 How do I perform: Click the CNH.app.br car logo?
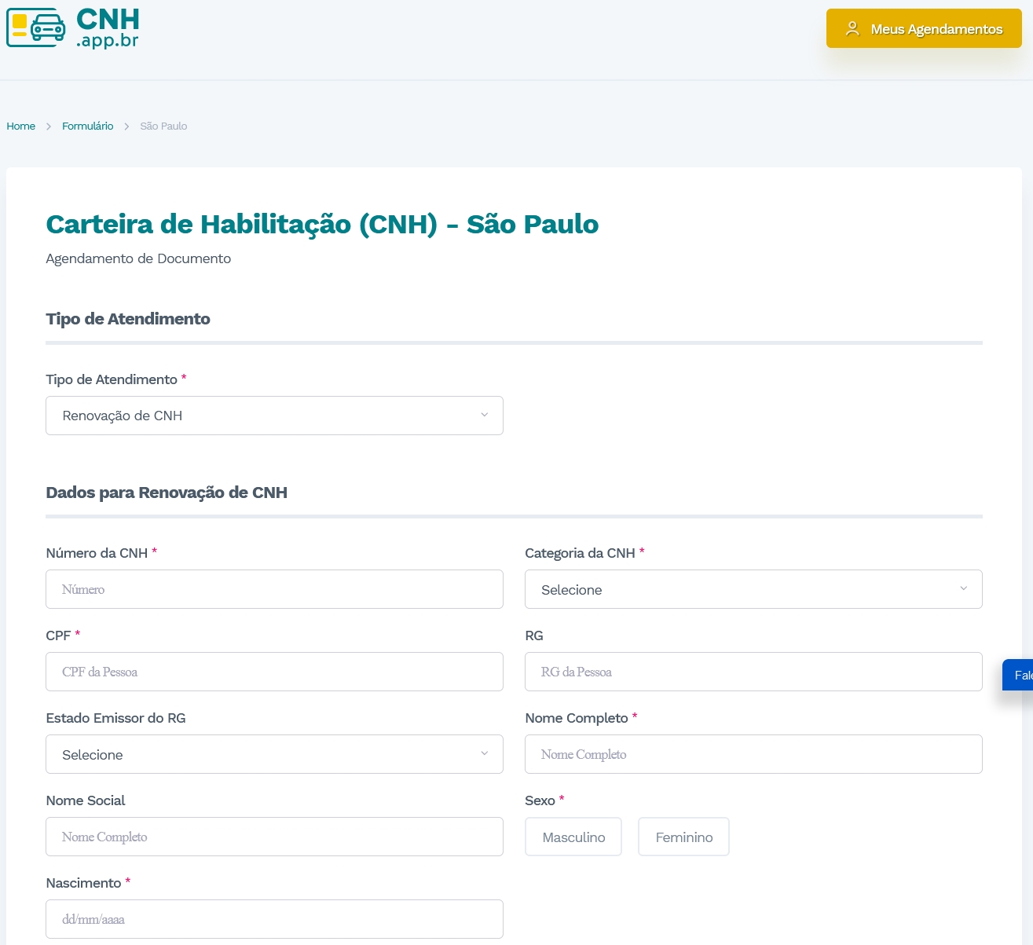tap(73, 28)
